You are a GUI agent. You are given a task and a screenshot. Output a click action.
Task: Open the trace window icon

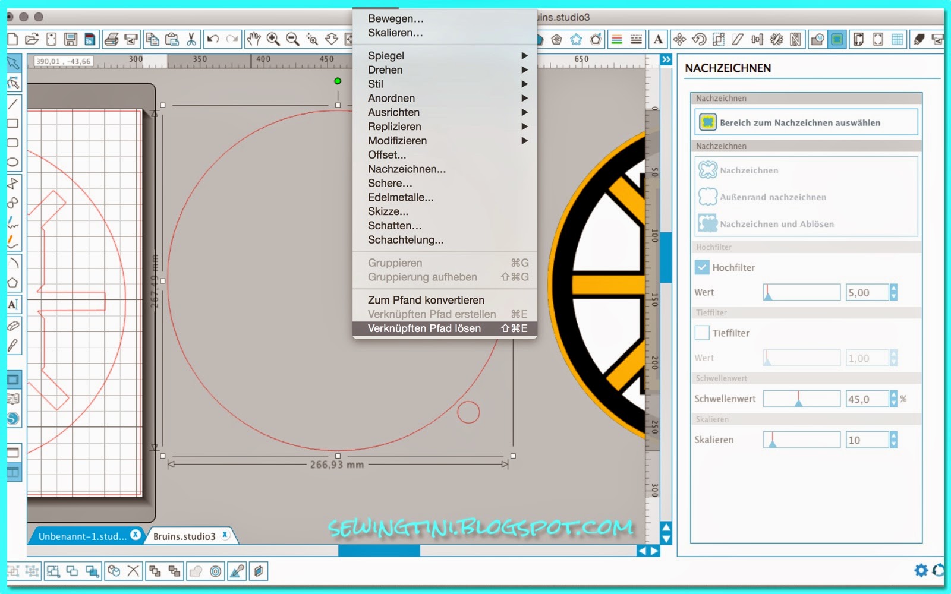click(837, 40)
